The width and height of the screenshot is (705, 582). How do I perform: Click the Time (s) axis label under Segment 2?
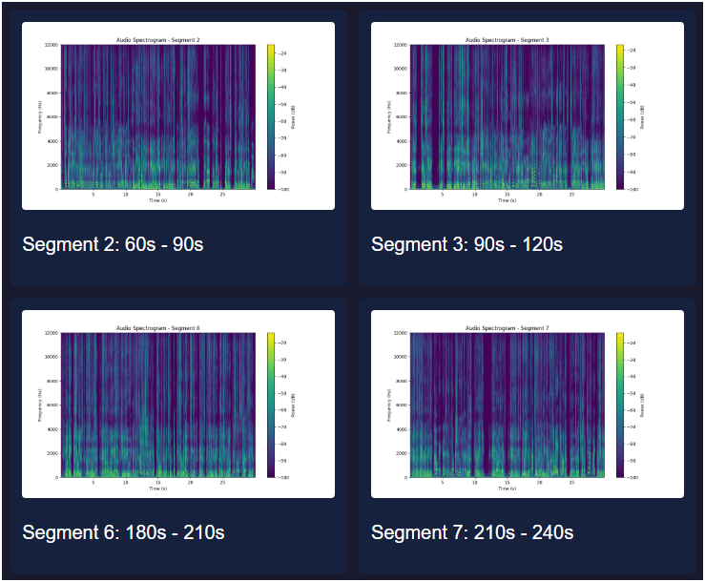158,200
